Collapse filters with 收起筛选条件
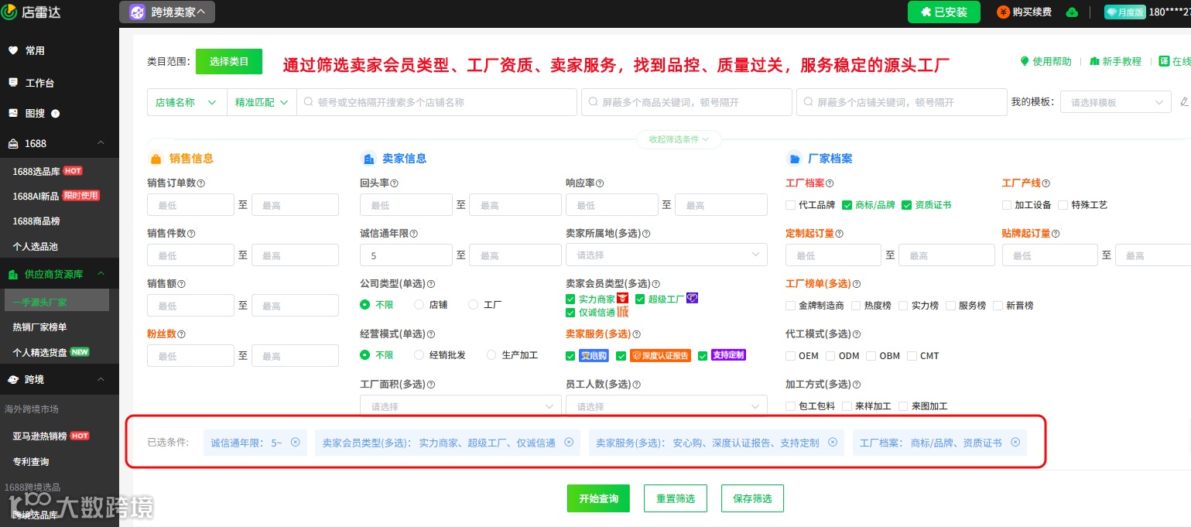Viewport: 1191px width, 527px height. (x=679, y=139)
